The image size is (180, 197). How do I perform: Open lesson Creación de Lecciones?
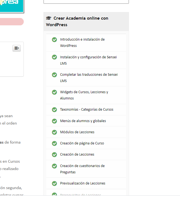pos(77,154)
